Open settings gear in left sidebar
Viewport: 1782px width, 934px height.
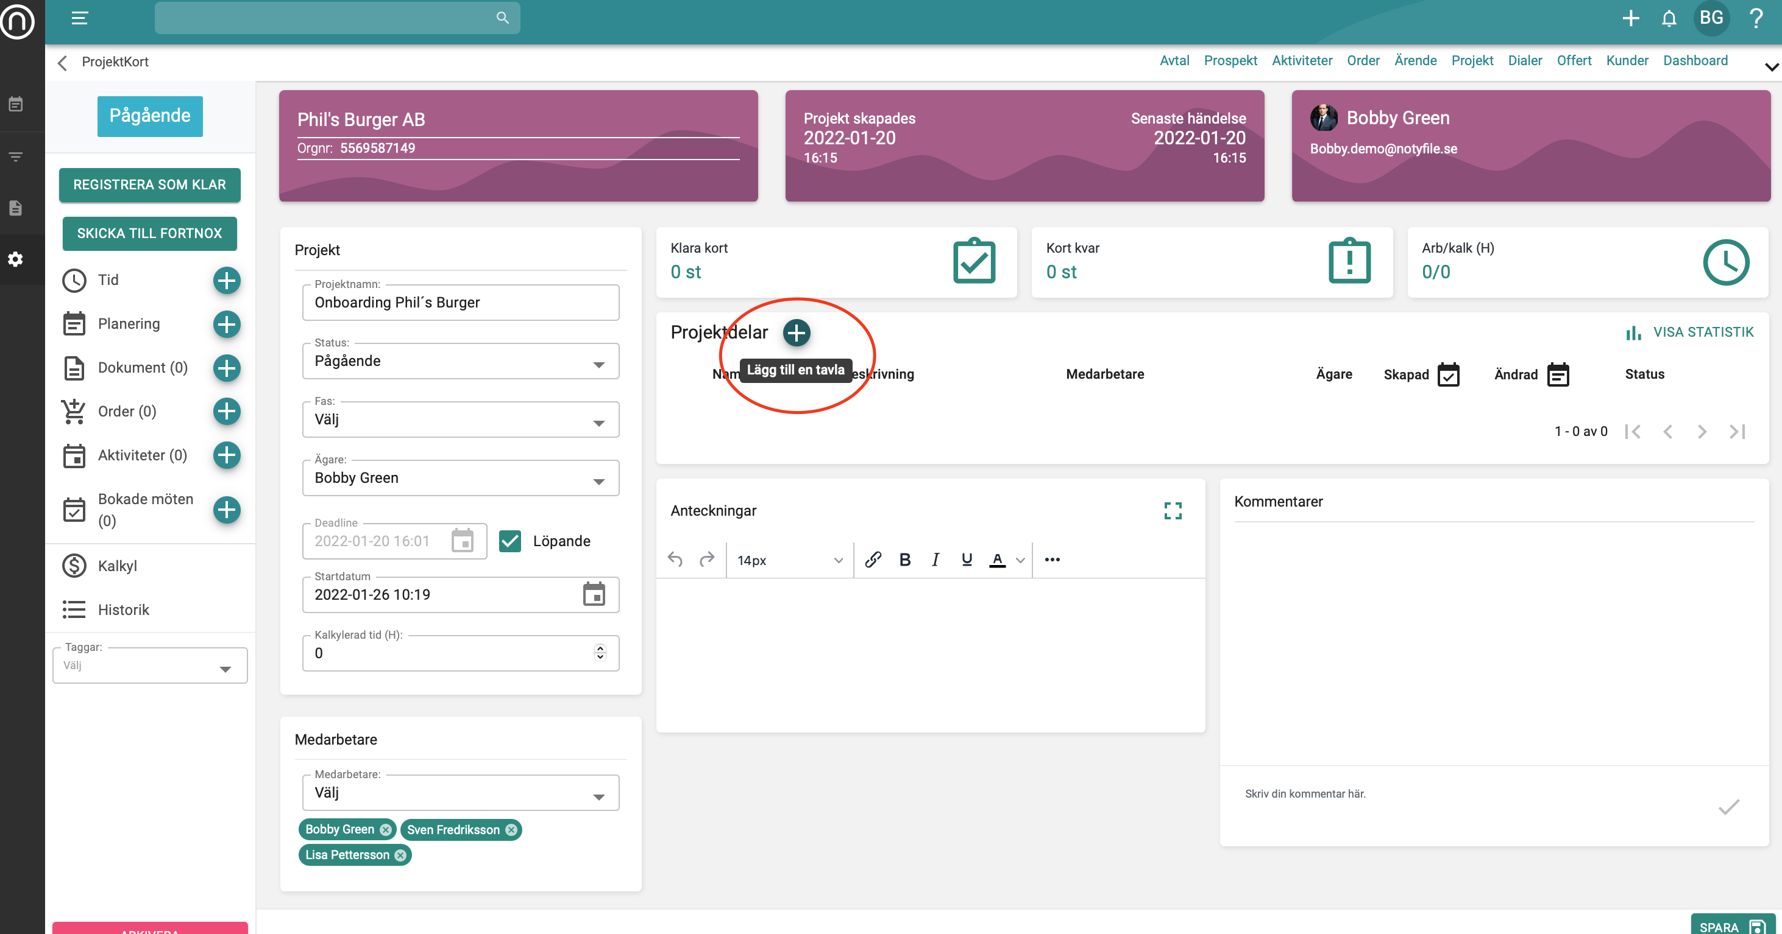[15, 259]
